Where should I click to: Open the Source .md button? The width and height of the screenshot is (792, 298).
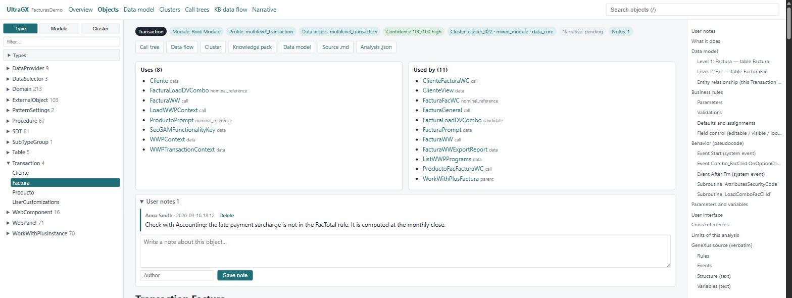tap(335, 47)
